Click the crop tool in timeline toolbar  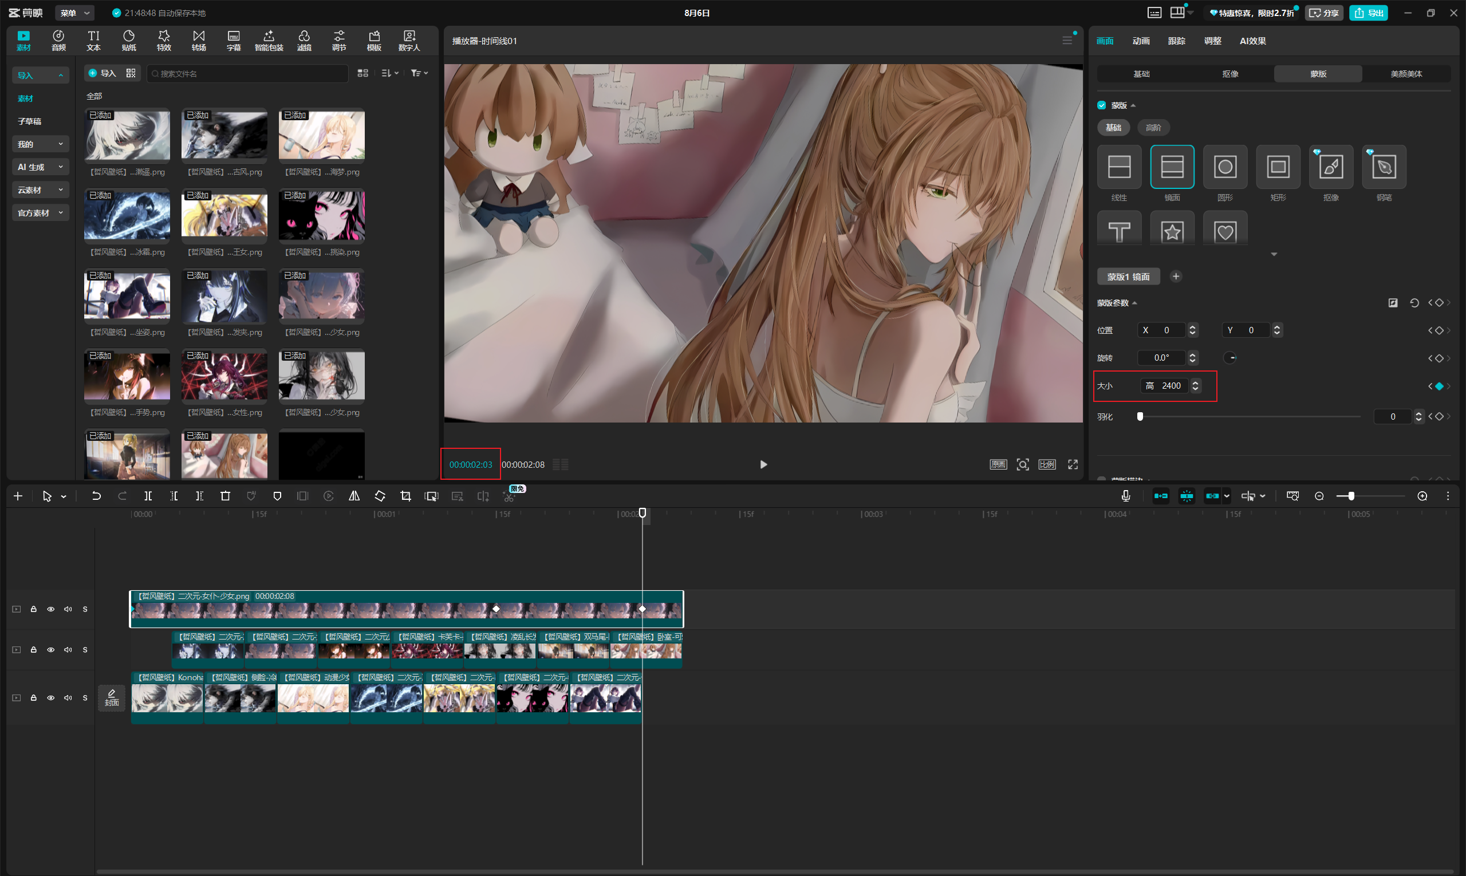click(x=405, y=496)
